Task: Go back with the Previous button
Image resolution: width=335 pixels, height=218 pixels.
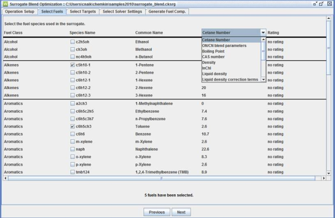Action: tap(157, 212)
